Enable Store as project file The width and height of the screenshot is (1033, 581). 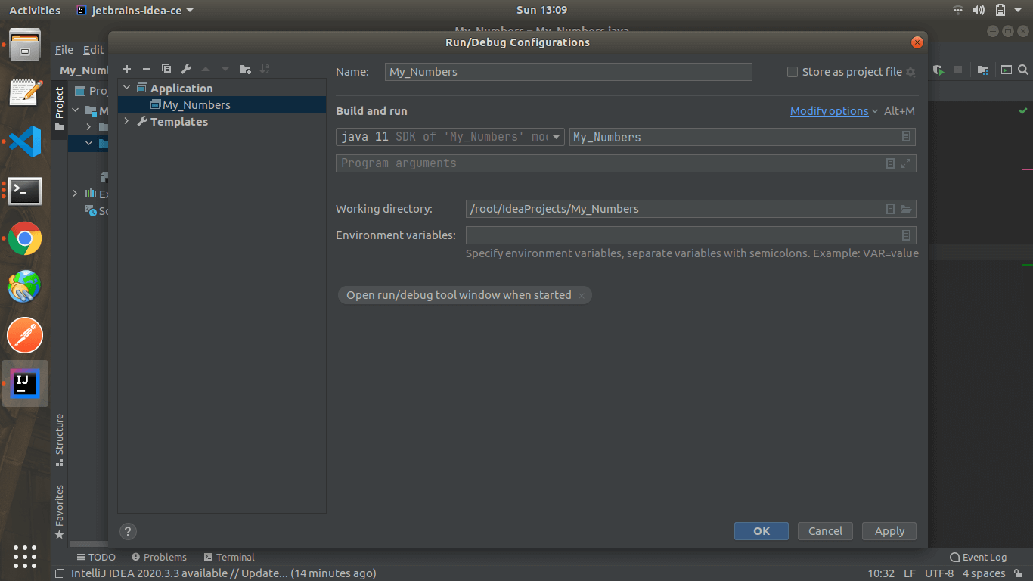point(793,71)
